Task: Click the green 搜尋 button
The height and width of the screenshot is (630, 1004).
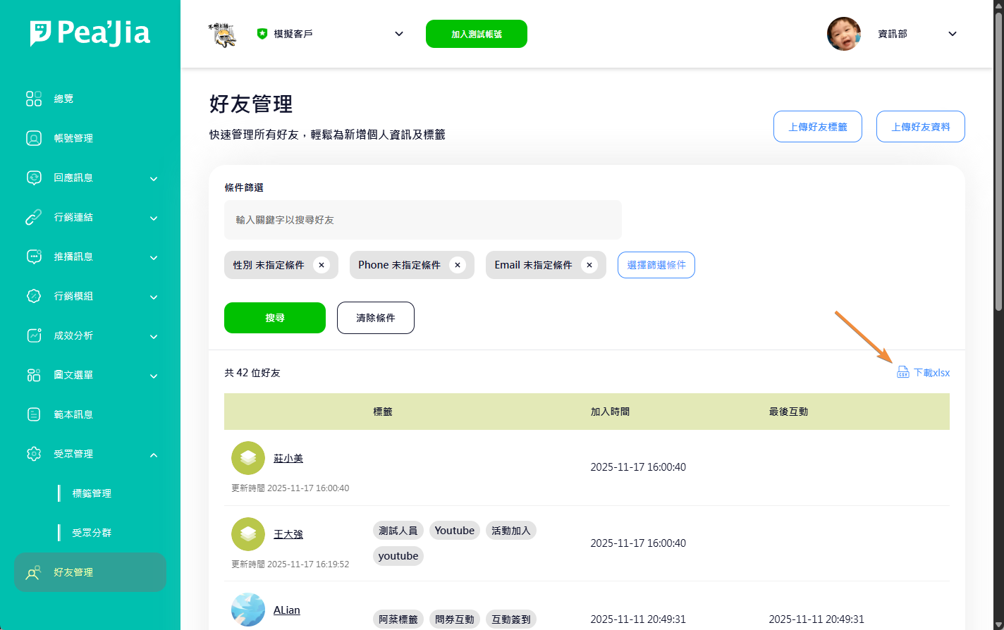Action: (x=275, y=318)
